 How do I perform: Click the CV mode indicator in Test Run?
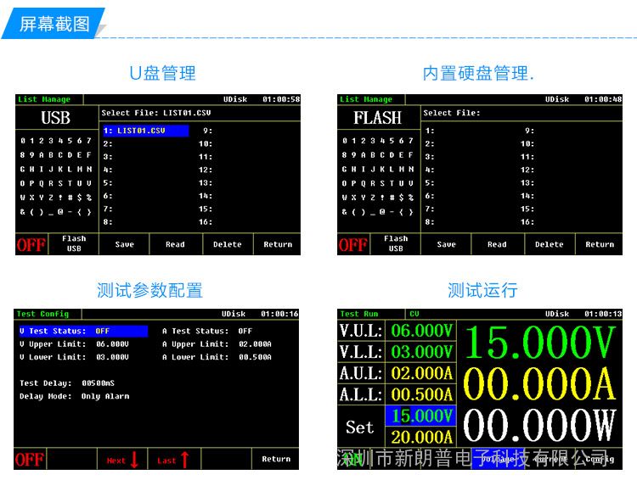(x=414, y=314)
